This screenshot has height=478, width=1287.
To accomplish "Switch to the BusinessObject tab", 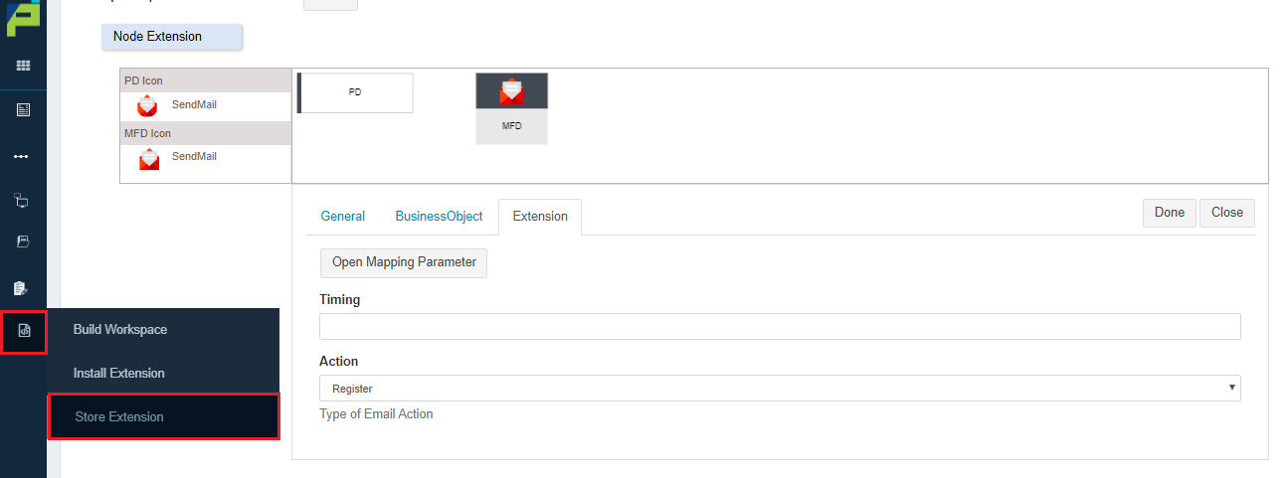I will pos(439,216).
